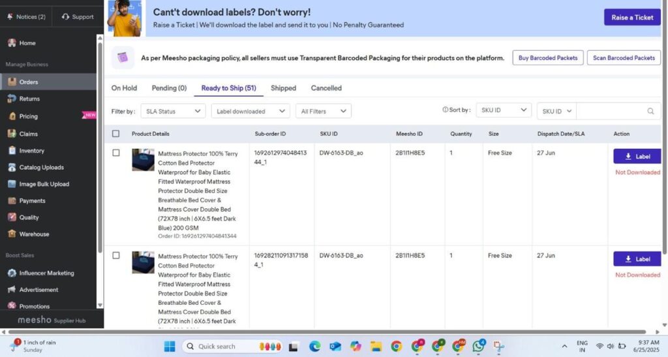Image resolution: width=668 pixels, height=357 pixels.
Task: Expand the SLA Status filter dropdown
Action: [173, 111]
